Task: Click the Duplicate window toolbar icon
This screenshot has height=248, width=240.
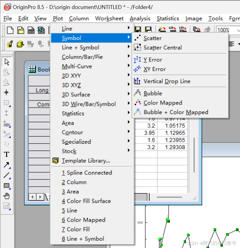Action: point(197,29)
